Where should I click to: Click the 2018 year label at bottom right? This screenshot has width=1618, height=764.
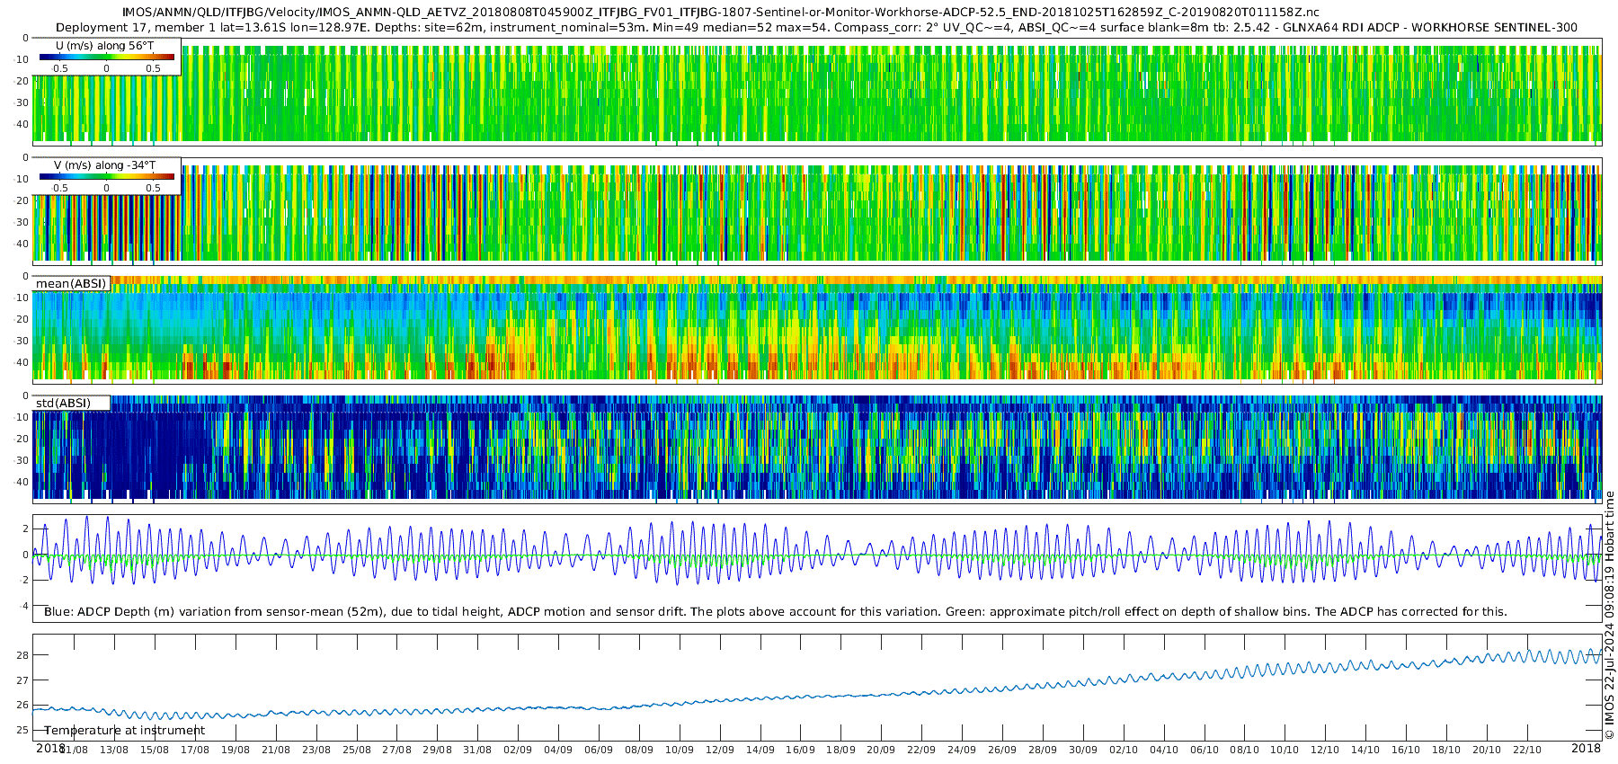pyautogui.click(x=1586, y=748)
